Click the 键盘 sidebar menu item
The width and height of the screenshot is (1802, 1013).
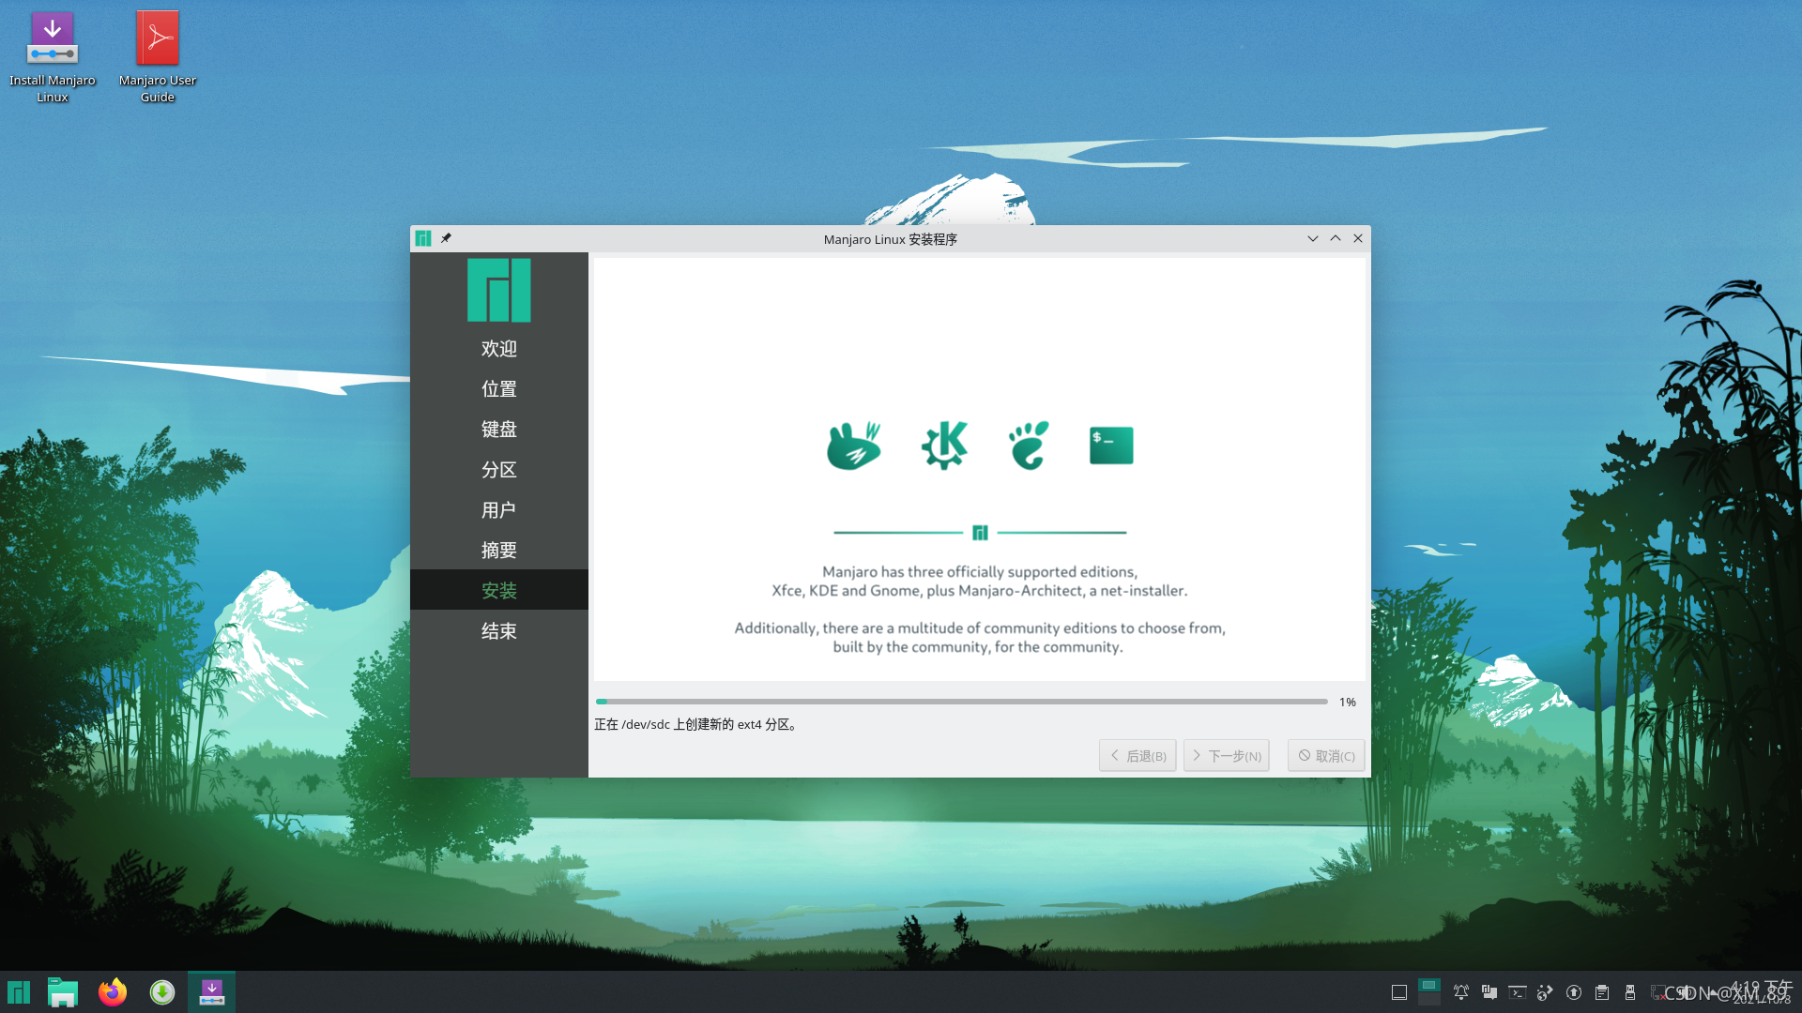(x=498, y=428)
